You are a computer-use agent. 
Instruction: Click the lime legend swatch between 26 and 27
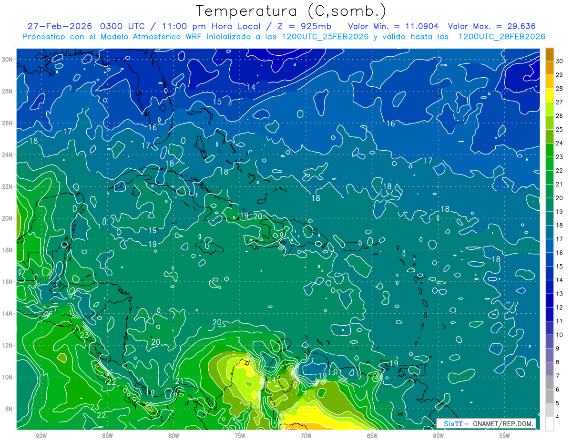click(550, 109)
